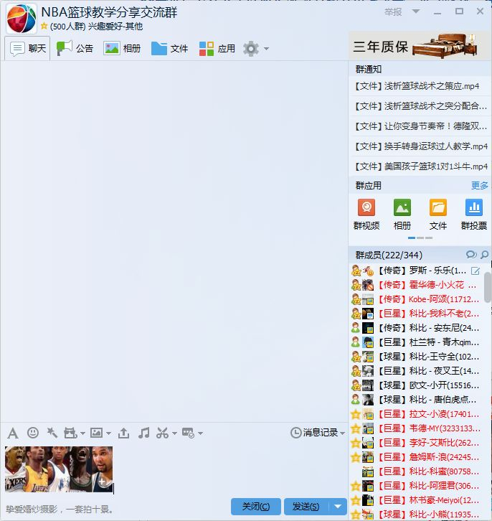Expand the shake tool dropdown arrow

click(x=82, y=433)
